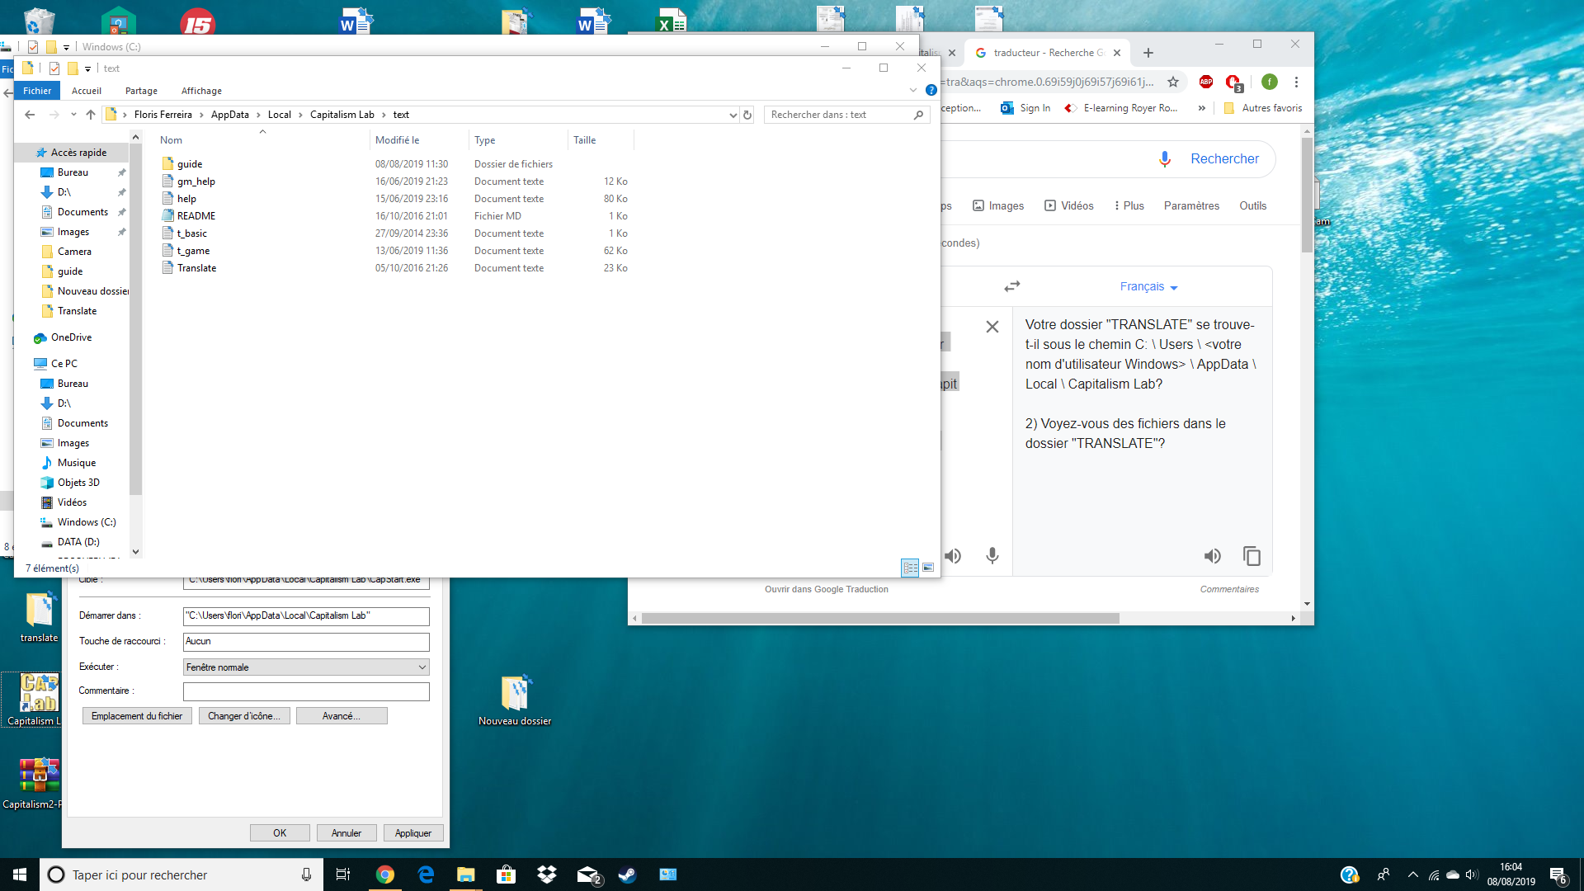Open the Affichage ribbon tab
Screen dimensions: 1584x891
pyautogui.click(x=201, y=91)
